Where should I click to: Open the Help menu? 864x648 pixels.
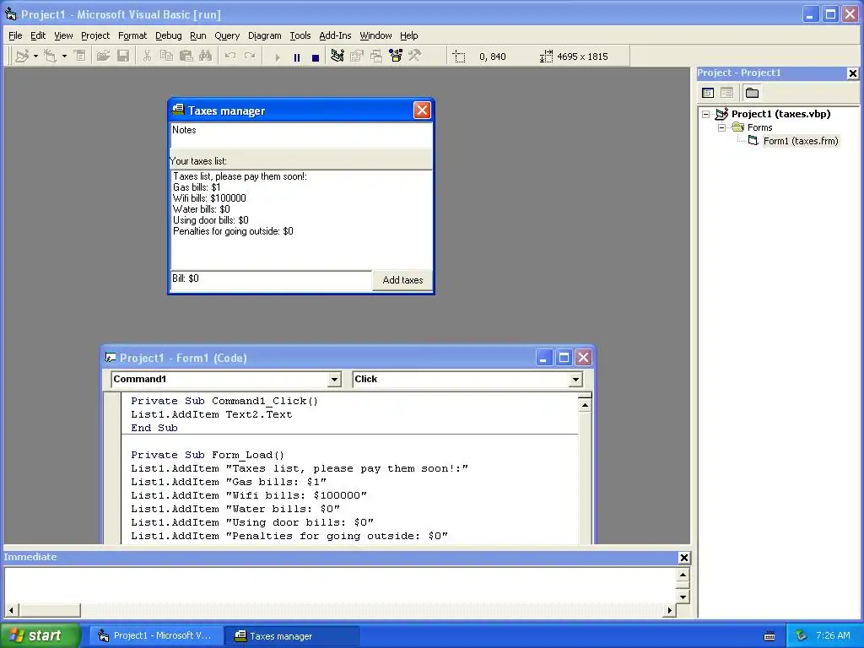click(409, 35)
